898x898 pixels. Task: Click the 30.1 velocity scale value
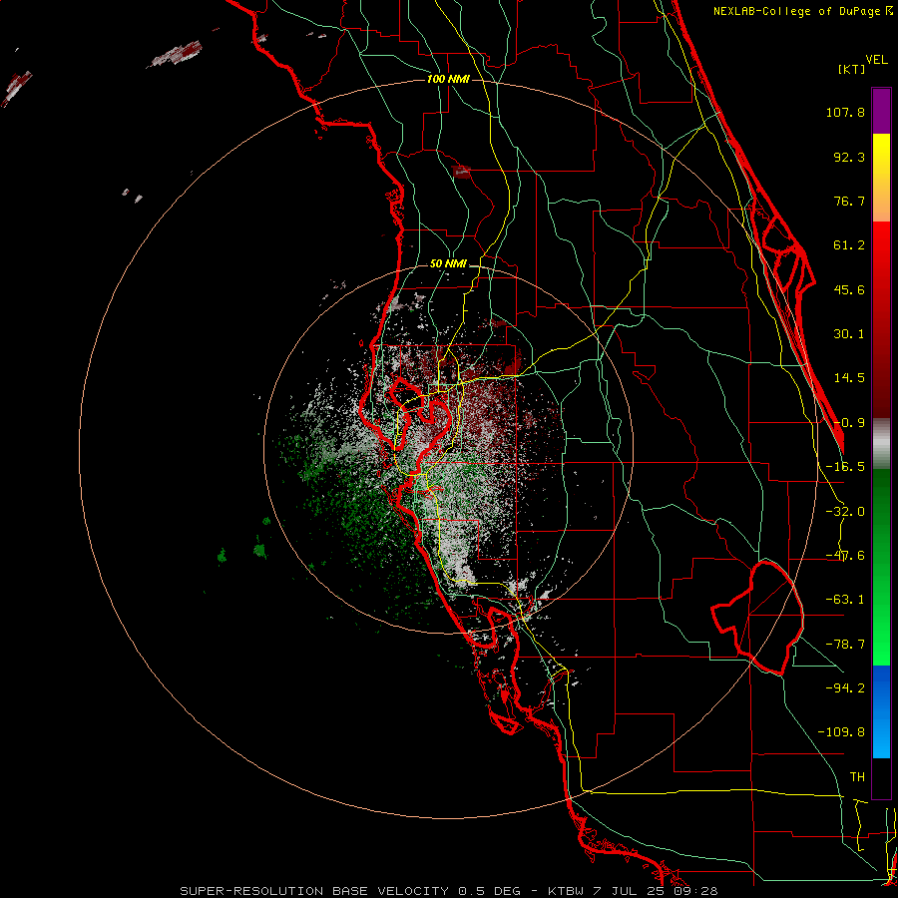coord(849,334)
